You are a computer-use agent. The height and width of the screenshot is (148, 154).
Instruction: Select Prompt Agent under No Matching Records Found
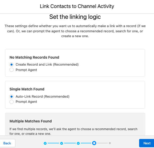(11, 70)
